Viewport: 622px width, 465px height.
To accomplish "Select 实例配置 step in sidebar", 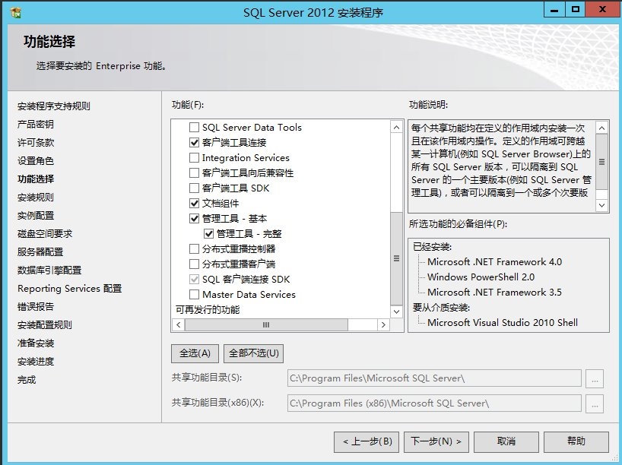I will coord(35,215).
